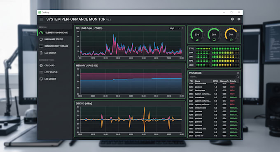Open the hamburger menu beside the app title
This screenshot has width=280, height=152.
pos(41,19)
